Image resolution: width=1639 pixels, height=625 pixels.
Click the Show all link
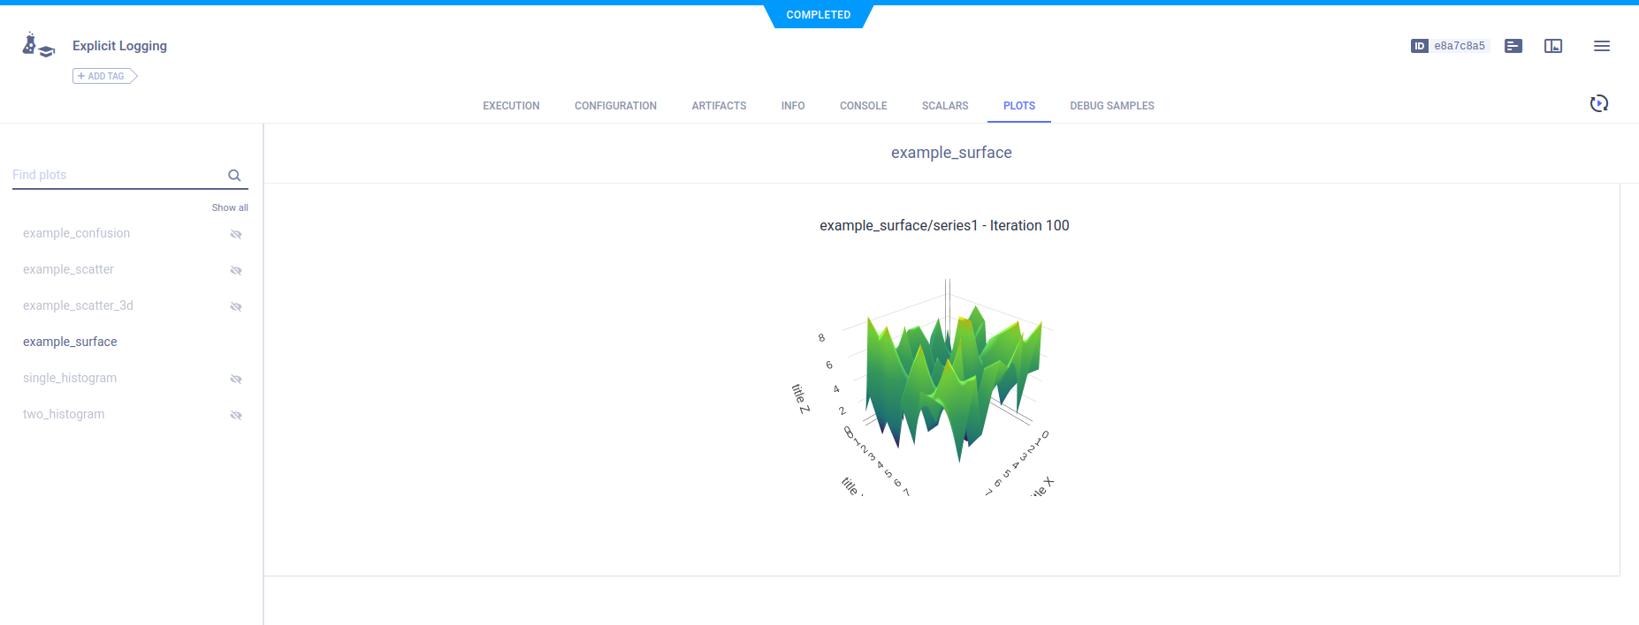pos(230,207)
